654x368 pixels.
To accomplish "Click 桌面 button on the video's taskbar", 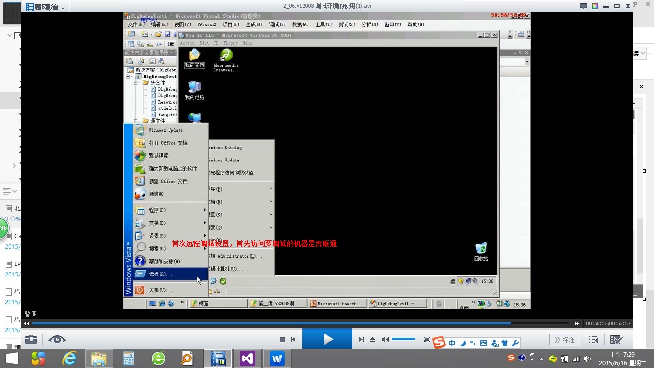I will tap(218, 304).
